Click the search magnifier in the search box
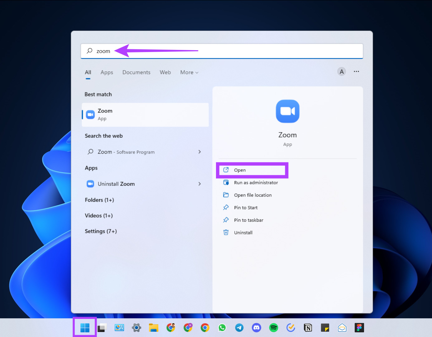The image size is (432, 337). click(x=90, y=51)
